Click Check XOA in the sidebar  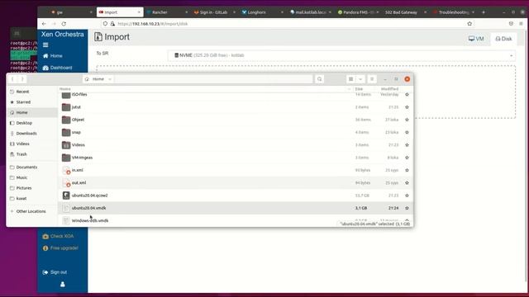click(x=58, y=237)
